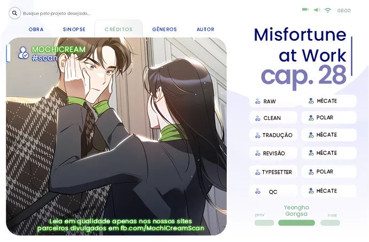Click the green bar under Yeongha Gongsa
This screenshot has height=242, width=369.
(x=296, y=223)
